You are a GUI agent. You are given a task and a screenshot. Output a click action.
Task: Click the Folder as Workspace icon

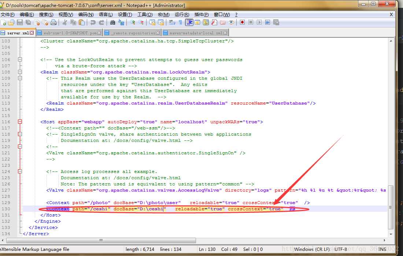point(223,23)
